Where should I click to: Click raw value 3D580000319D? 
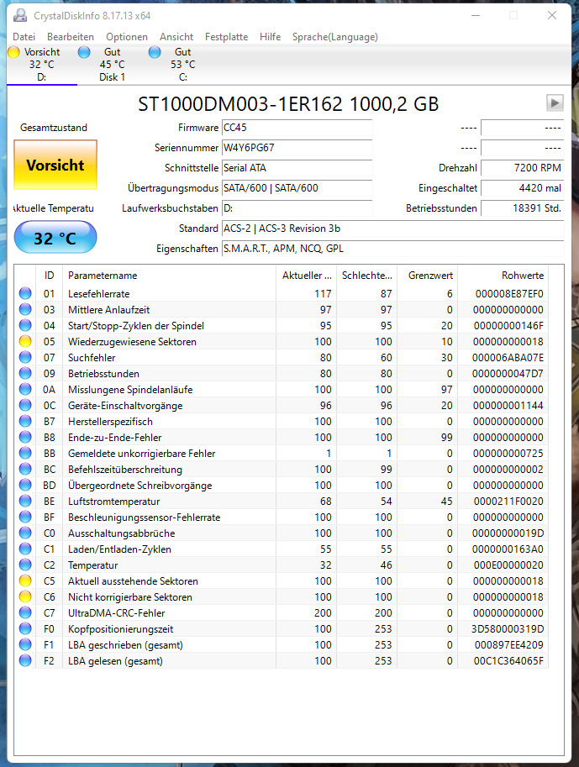coord(508,628)
